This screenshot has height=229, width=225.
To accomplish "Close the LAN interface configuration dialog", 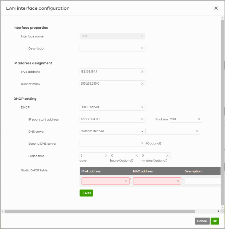I will coord(216,8).
